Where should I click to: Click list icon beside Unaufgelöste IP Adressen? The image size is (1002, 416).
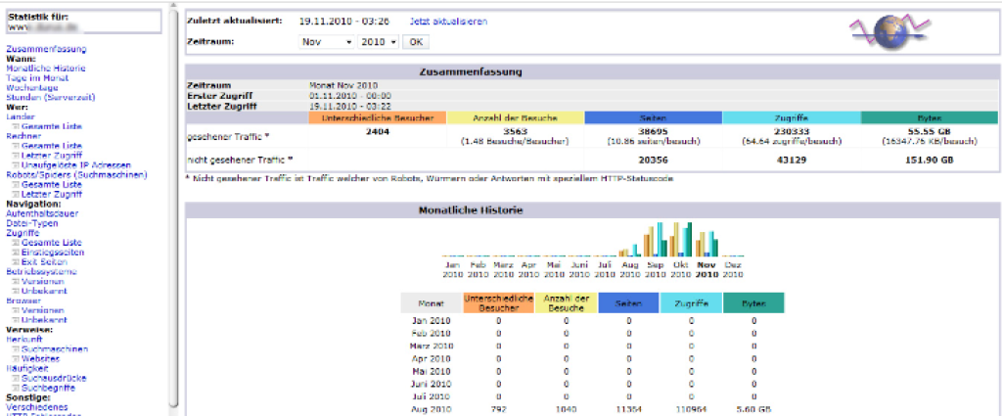click(x=16, y=165)
